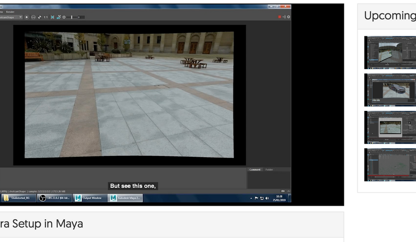416x242 pixels.
Task: Switch to Autodesk Maya taskbar button
Action: 125,198
